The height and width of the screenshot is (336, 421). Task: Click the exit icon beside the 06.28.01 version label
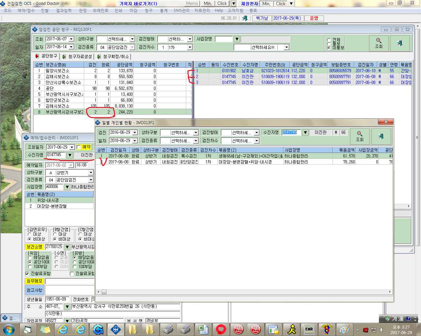pyautogui.click(x=245, y=18)
